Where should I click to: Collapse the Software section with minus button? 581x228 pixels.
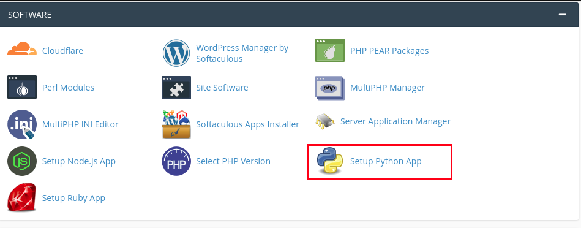(x=563, y=15)
